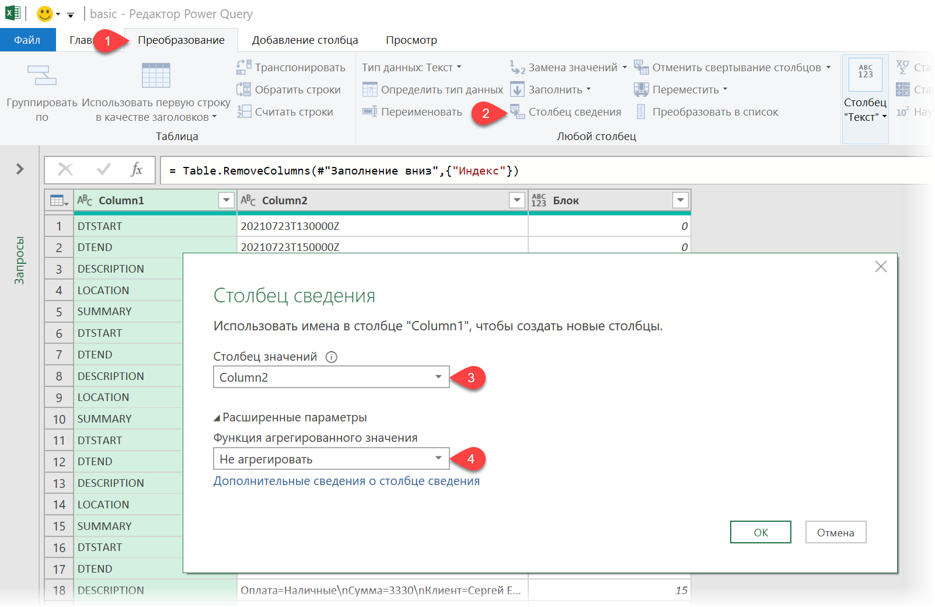Click the Excel application icon in title bar
The height and width of the screenshot is (607, 935).
tap(13, 13)
